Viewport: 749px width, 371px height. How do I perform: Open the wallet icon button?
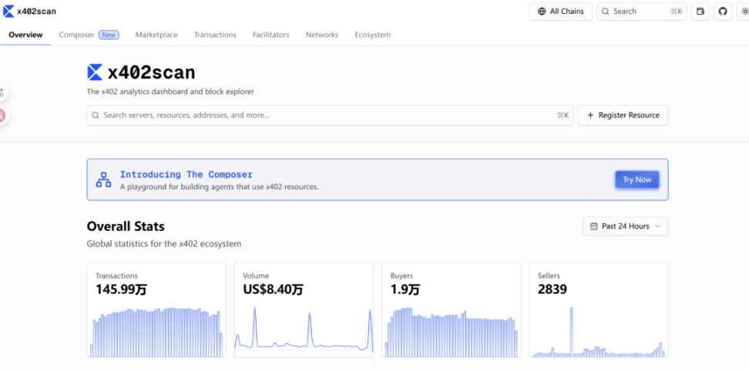pyautogui.click(x=700, y=12)
